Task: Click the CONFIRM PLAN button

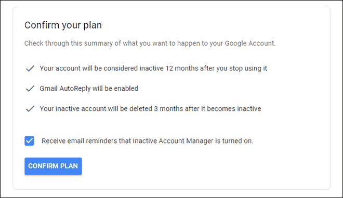Action: click(x=53, y=166)
